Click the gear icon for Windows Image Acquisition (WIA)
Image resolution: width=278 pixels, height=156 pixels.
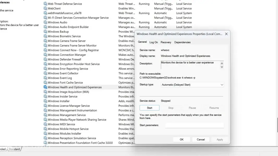[45, 92]
